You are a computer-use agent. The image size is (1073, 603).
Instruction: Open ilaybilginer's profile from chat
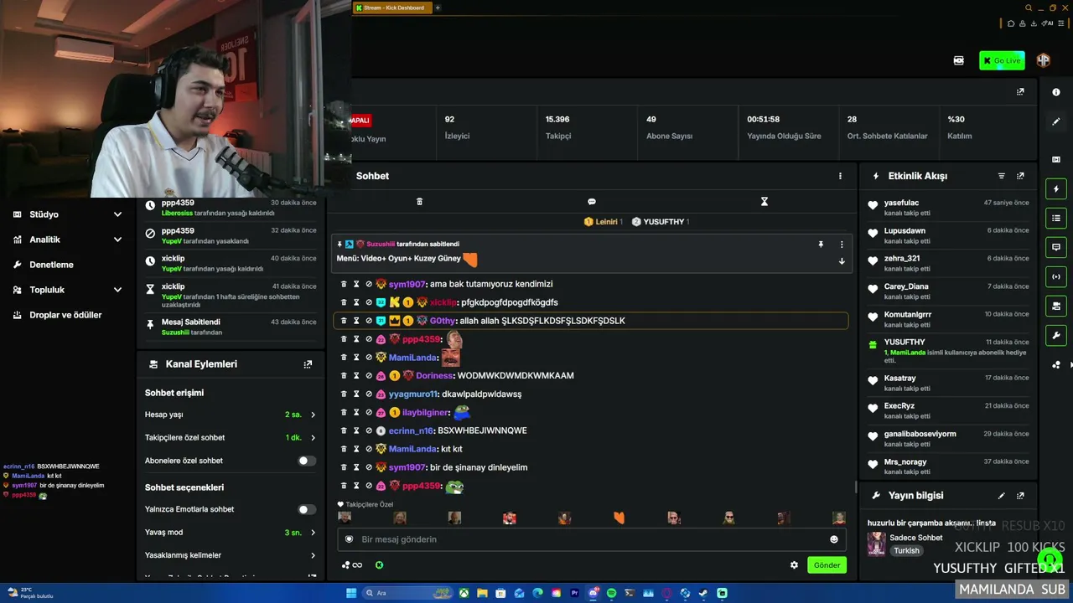[x=427, y=412]
